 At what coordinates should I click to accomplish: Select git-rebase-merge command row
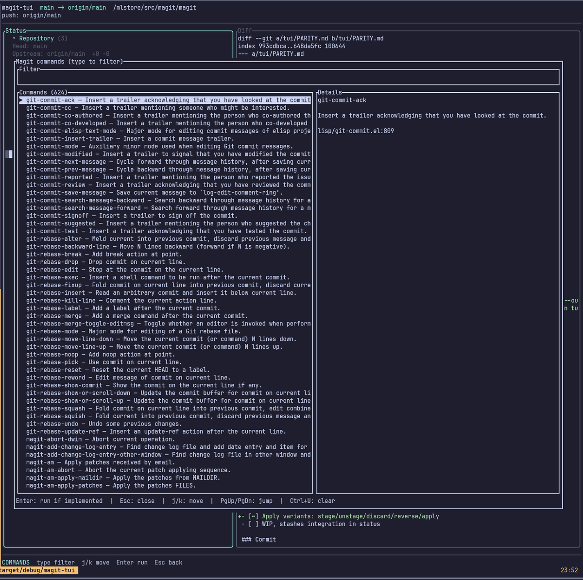click(165, 316)
